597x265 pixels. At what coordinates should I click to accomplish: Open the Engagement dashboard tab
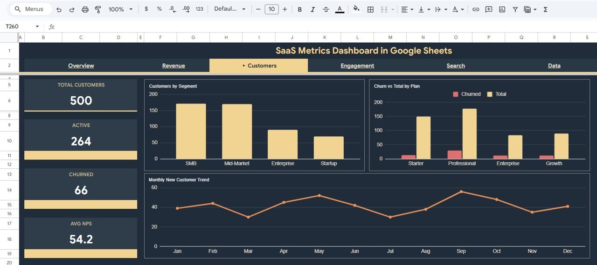(357, 66)
